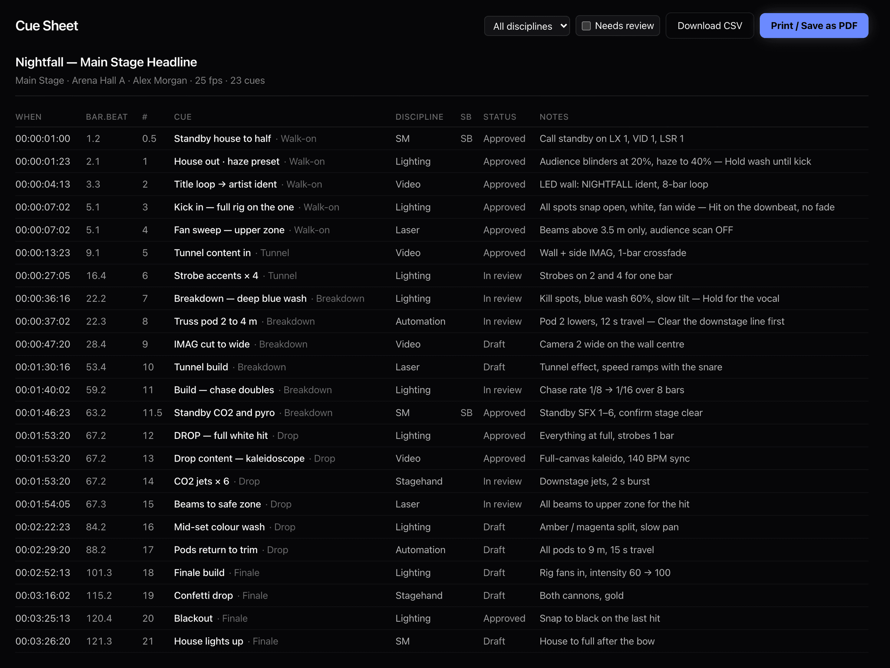Click note 'LED wall: NIGHTFALL ident, 8-bar loop'
890x668 pixels.
tap(624, 184)
